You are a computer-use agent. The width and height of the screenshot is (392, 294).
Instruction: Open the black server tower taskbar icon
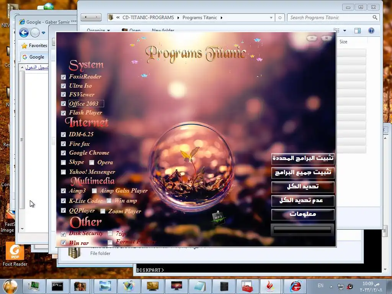click(224, 286)
